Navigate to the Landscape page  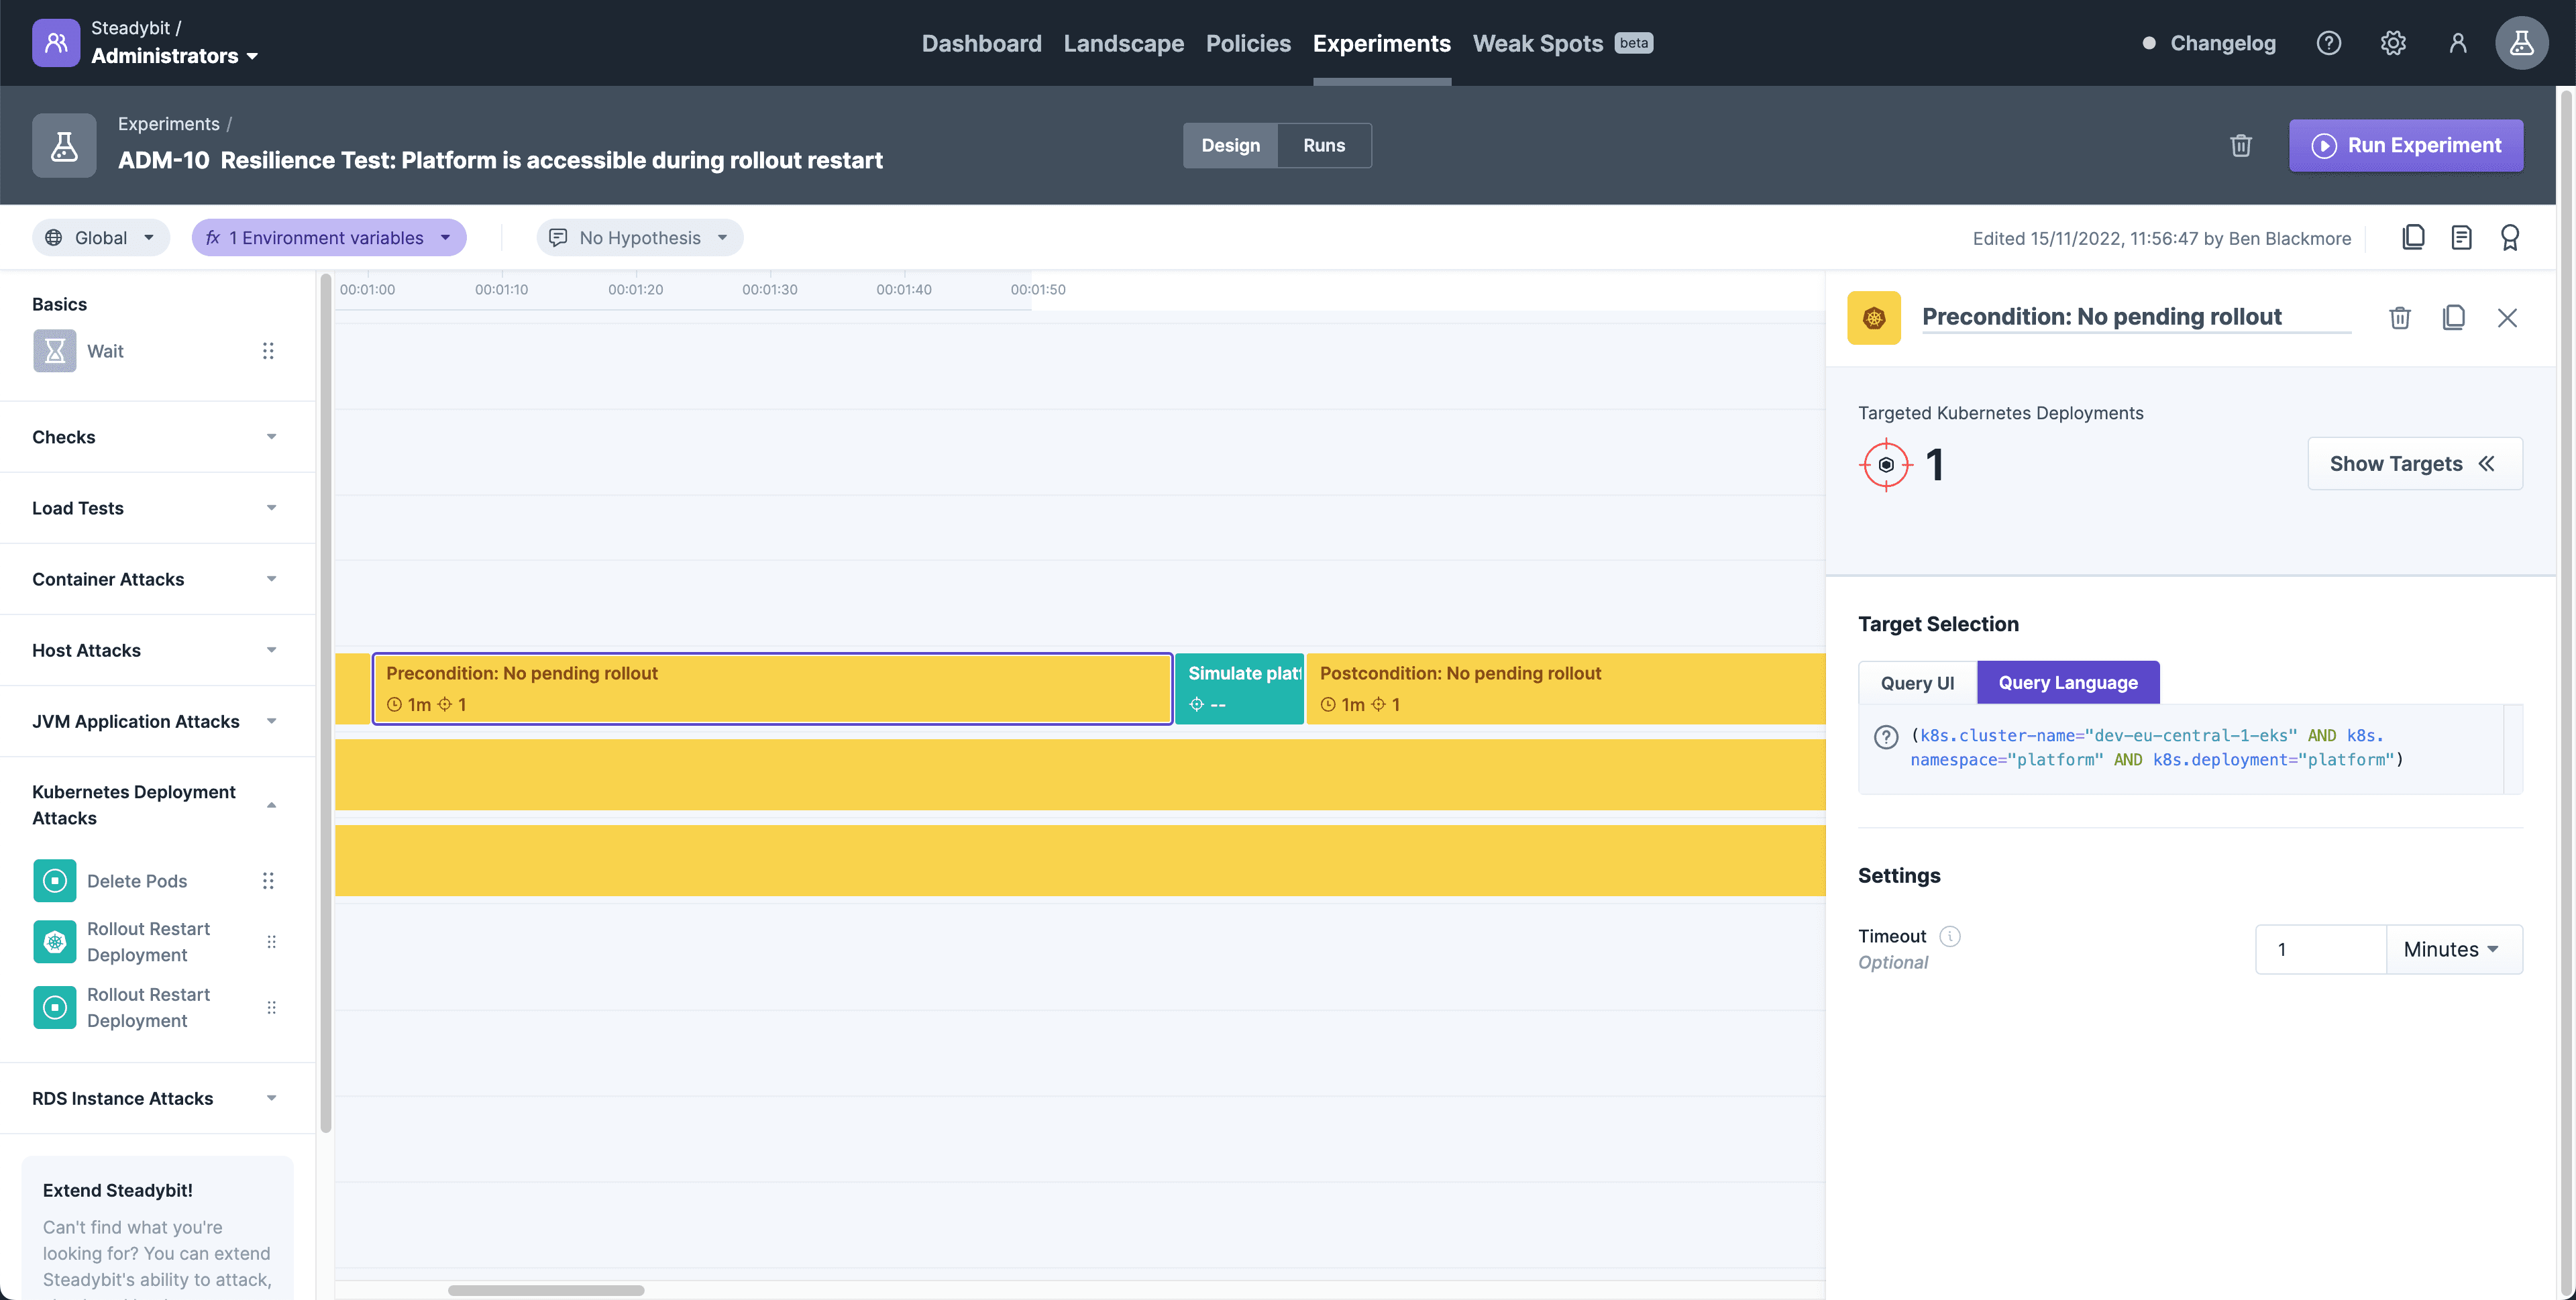pyautogui.click(x=1124, y=43)
